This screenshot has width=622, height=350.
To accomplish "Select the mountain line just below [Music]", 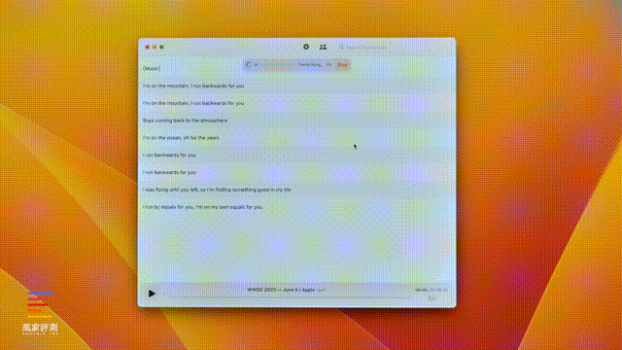I will [x=193, y=86].
